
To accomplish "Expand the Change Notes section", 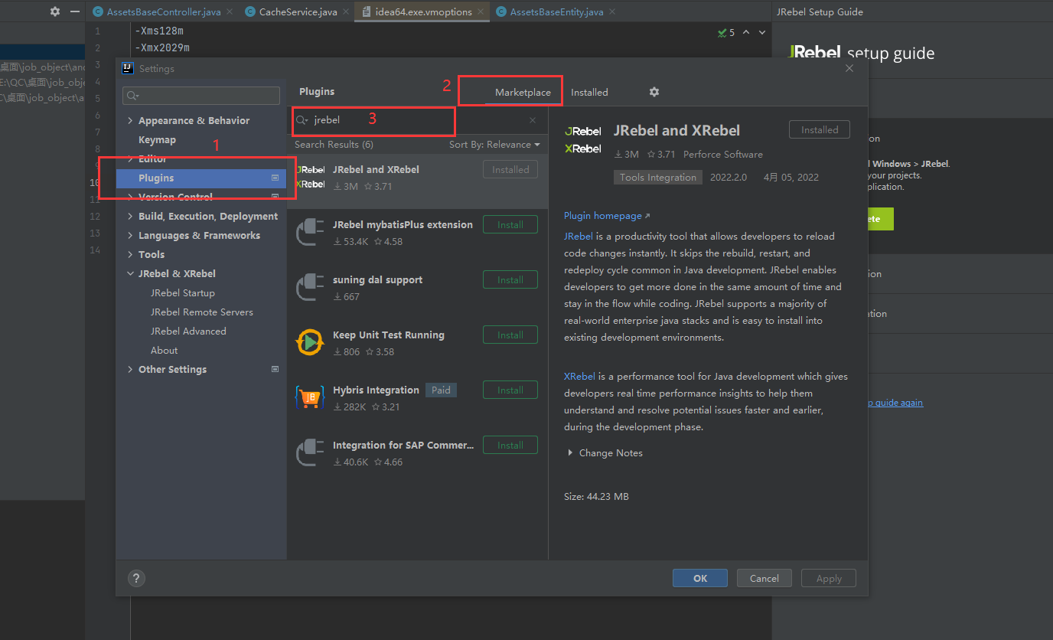I will (570, 452).
